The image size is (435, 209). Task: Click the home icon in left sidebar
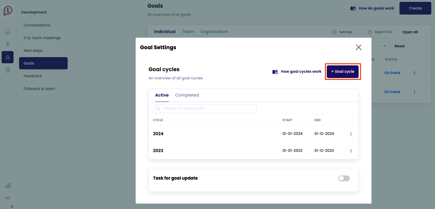(x=8, y=32)
